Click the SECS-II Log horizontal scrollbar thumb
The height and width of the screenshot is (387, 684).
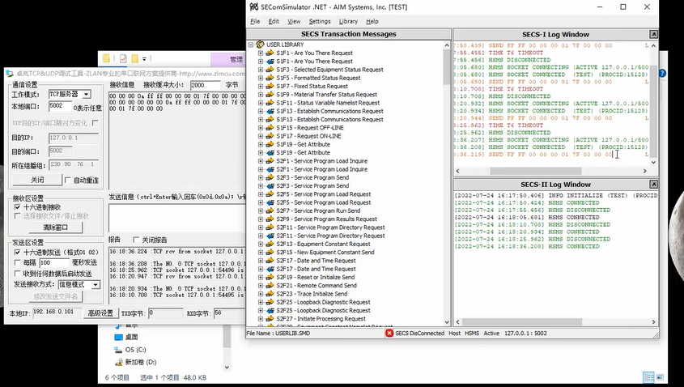(x=522, y=322)
